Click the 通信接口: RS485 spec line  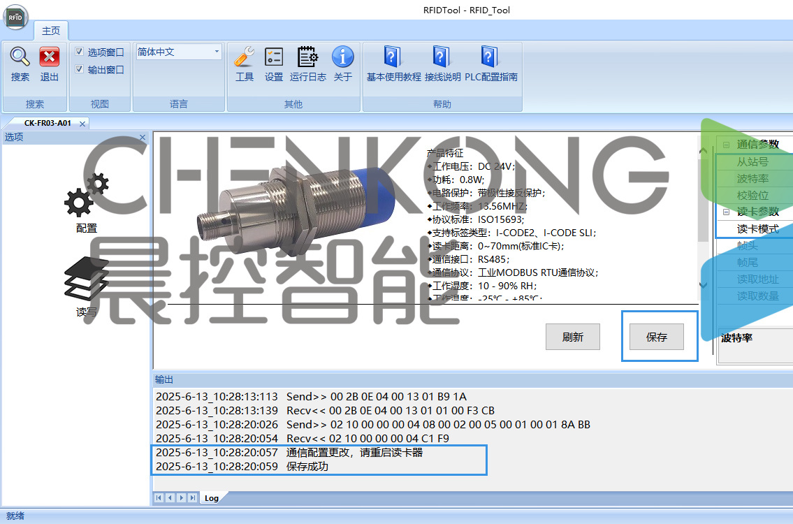pyautogui.click(x=469, y=259)
